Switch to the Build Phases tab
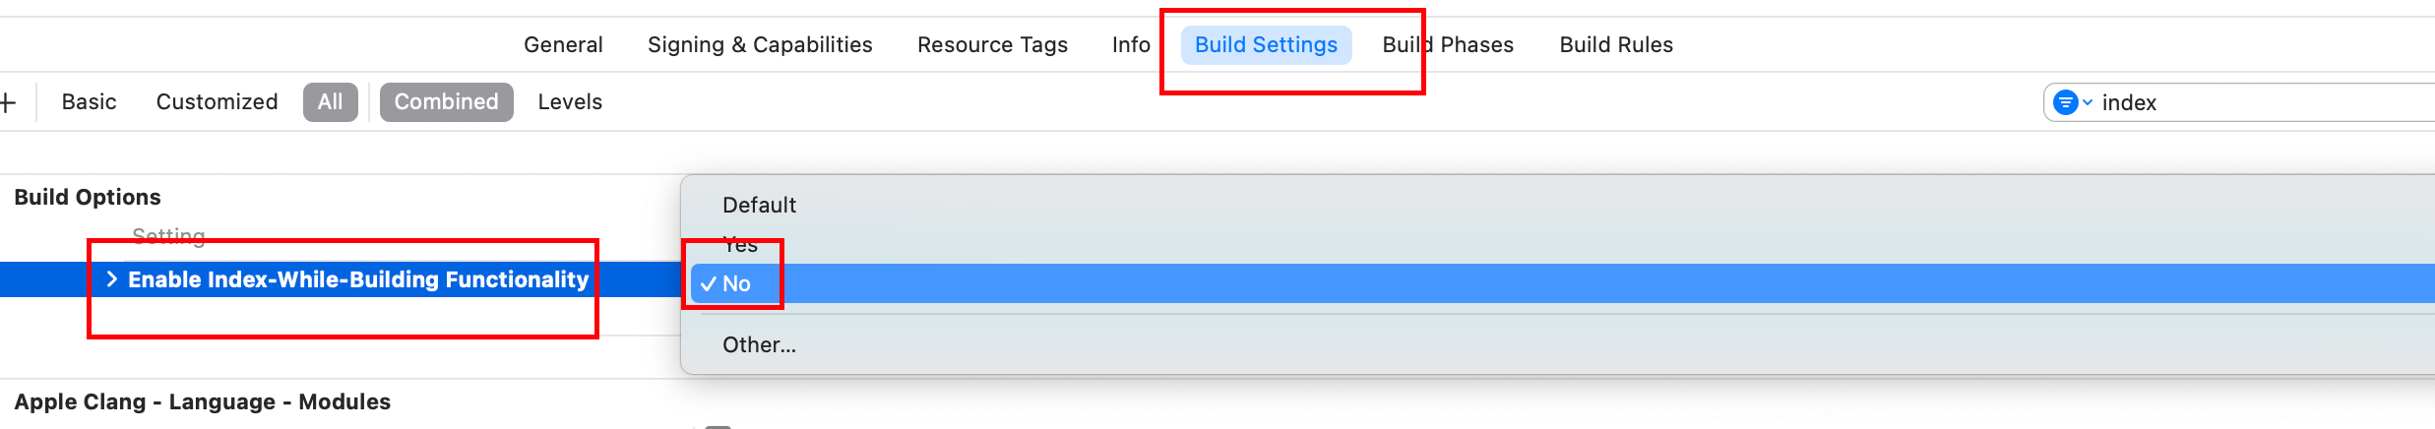The height and width of the screenshot is (429, 2435). click(x=1448, y=45)
